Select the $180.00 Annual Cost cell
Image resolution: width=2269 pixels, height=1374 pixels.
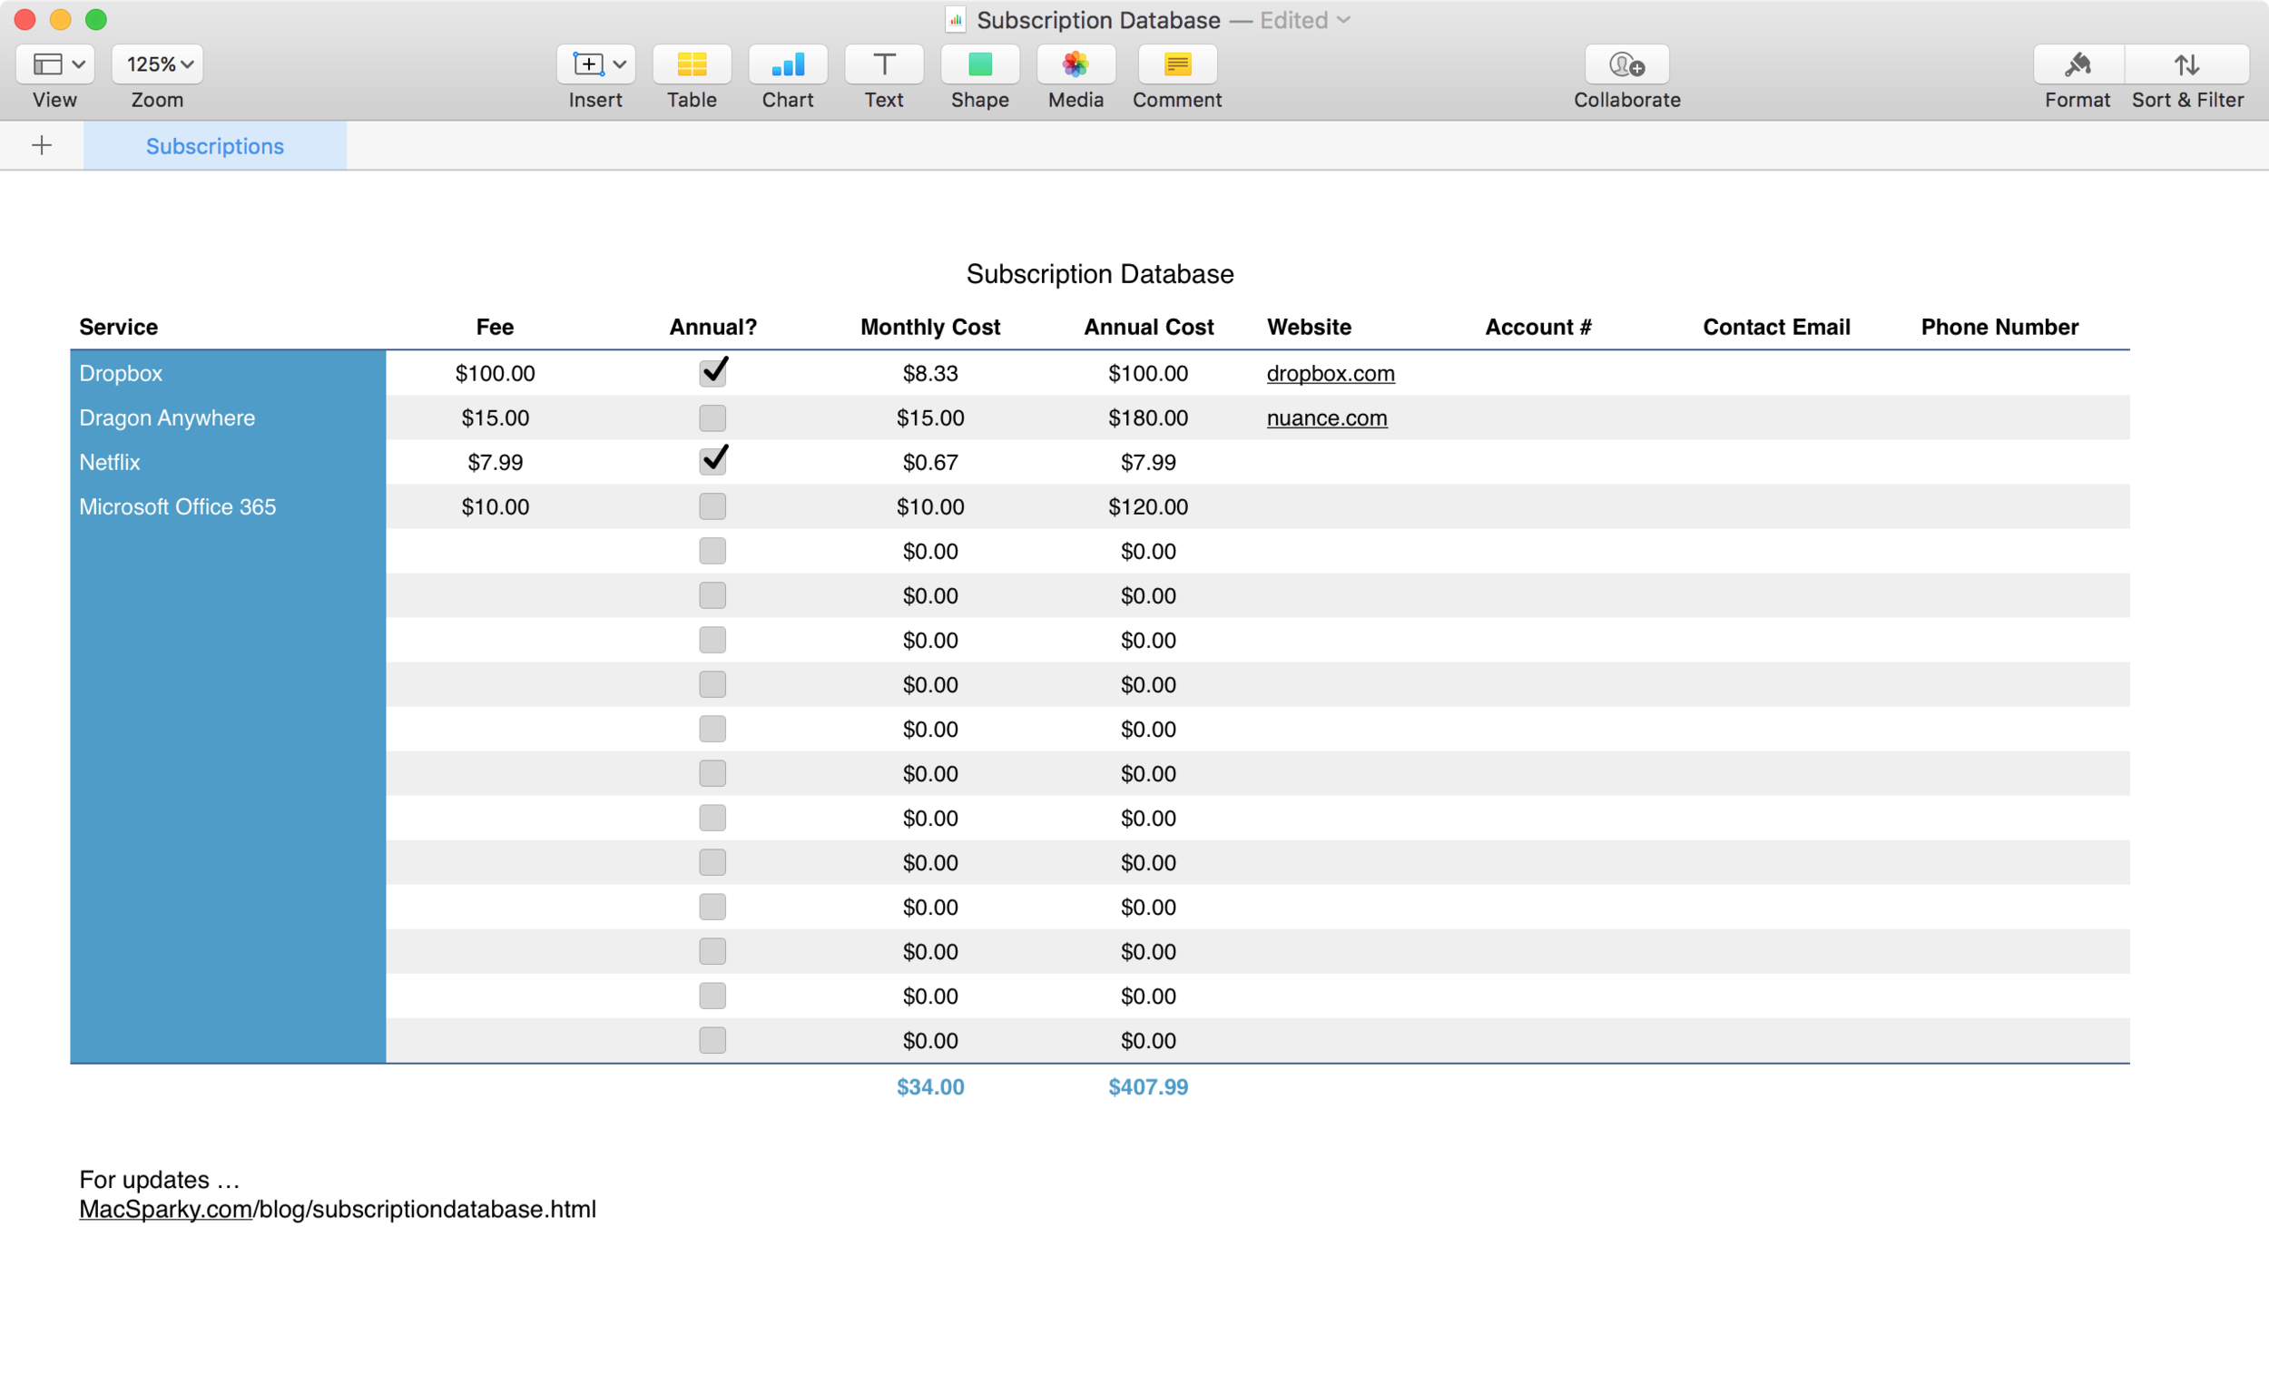coord(1148,418)
